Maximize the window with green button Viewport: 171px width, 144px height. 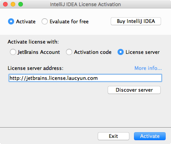click(x=21, y=4)
